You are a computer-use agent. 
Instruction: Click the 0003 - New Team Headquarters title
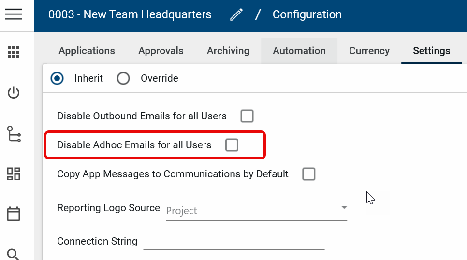(x=130, y=15)
